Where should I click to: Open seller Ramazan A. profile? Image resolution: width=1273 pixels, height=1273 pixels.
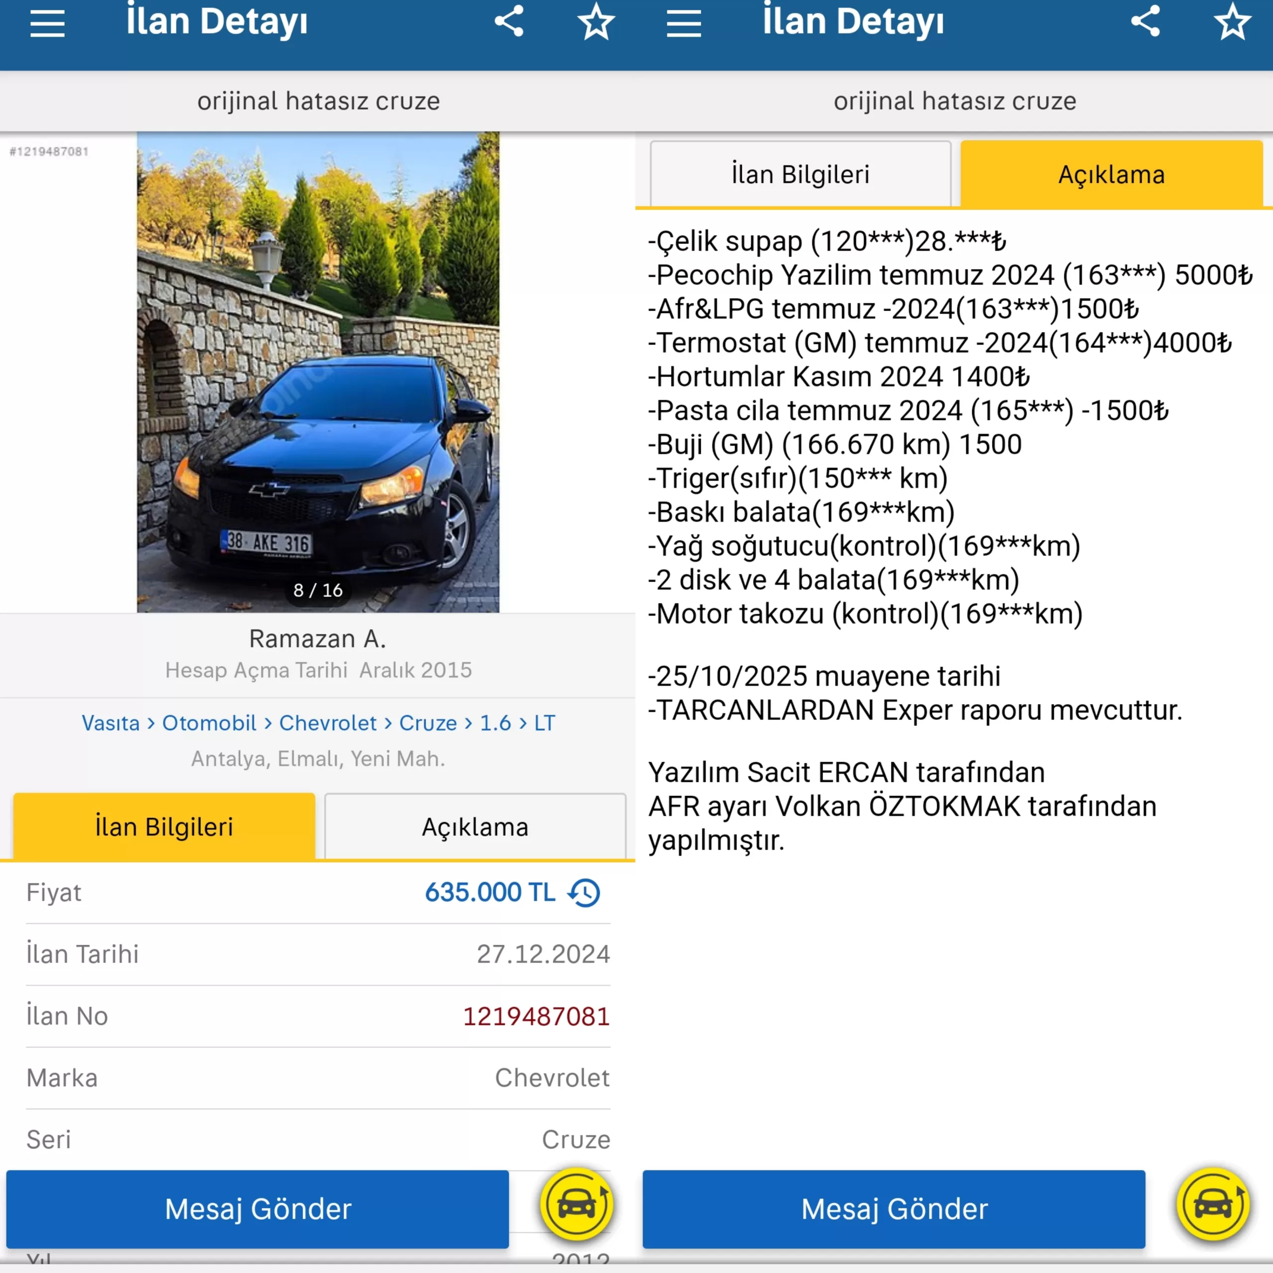318,638
